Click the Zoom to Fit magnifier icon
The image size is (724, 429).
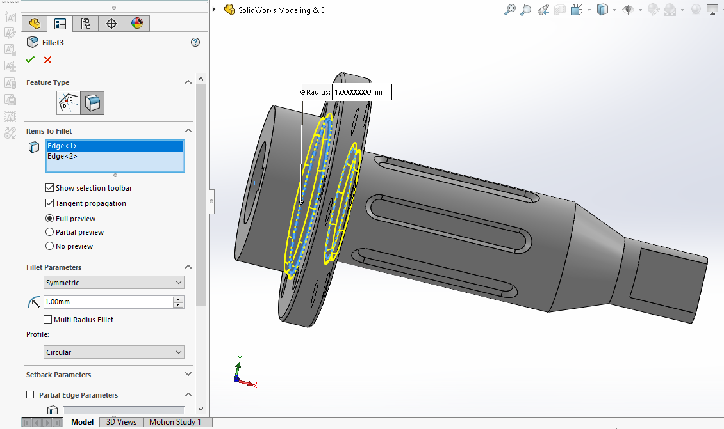tap(510, 10)
